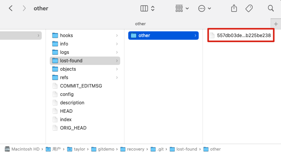
Task: Click the Tags icon
Action: (x=249, y=8)
